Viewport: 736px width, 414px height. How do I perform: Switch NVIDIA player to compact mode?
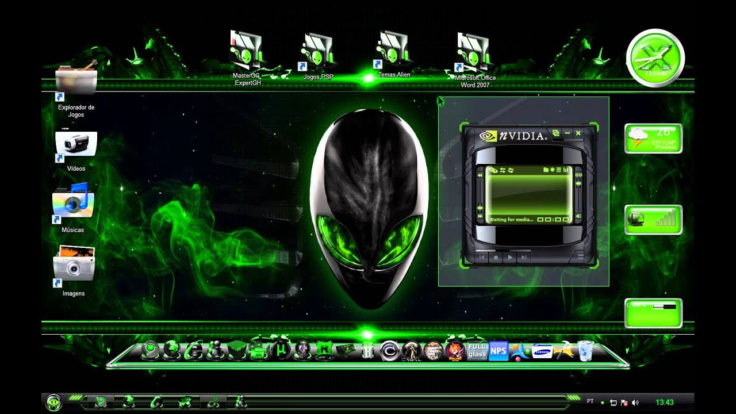(556, 133)
